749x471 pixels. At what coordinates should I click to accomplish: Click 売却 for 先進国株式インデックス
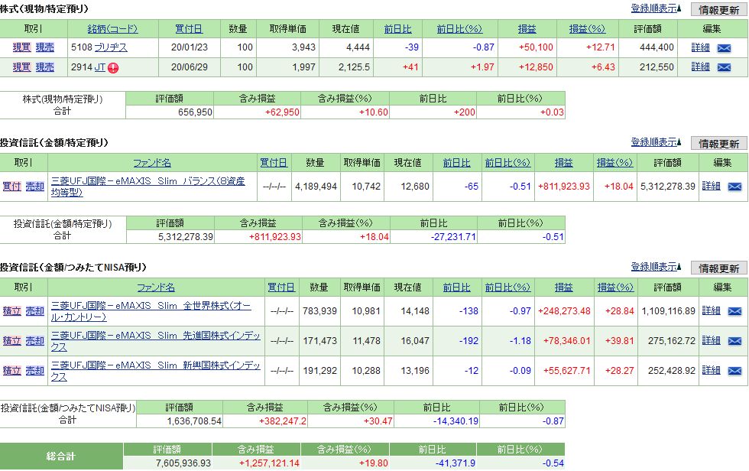(35, 341)
